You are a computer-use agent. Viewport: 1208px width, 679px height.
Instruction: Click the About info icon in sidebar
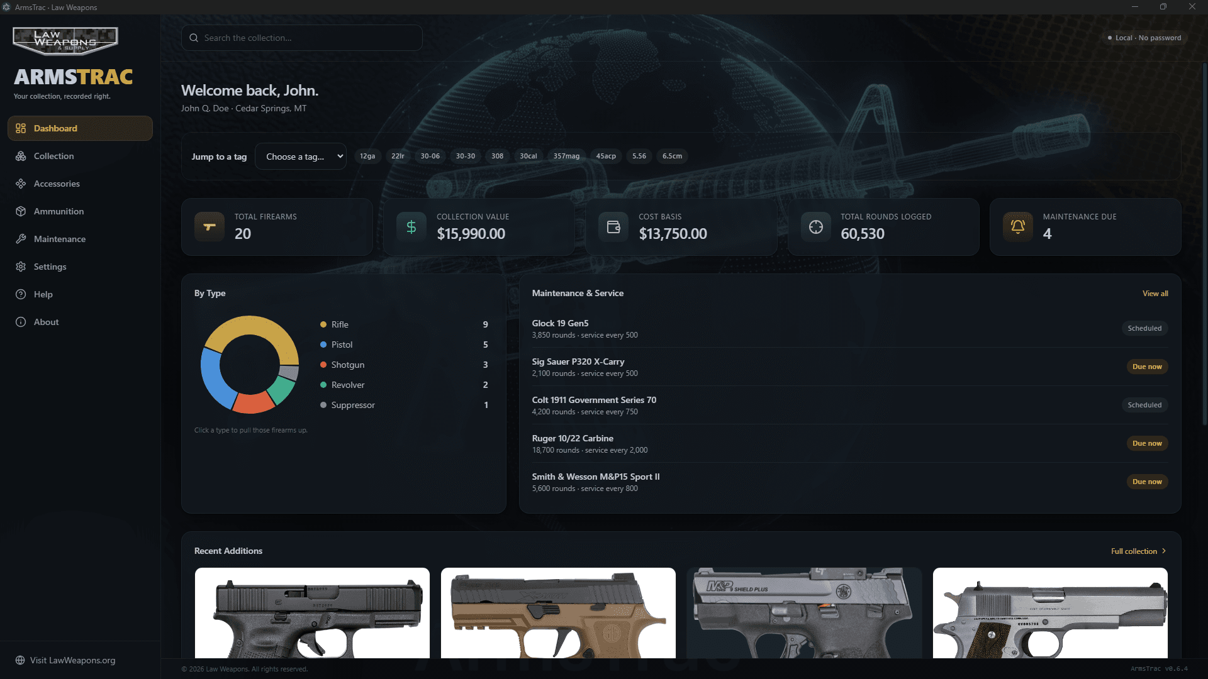pos(21,322)
